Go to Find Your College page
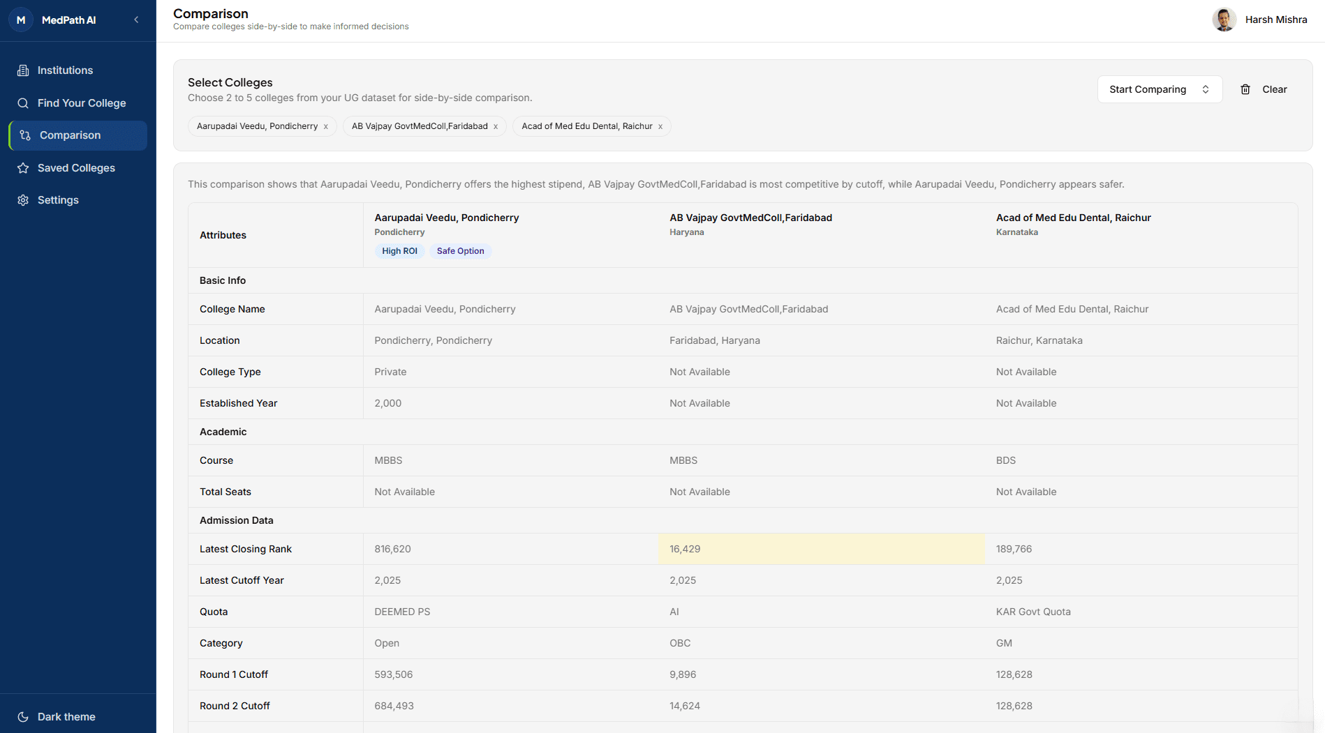The image size is (1325, 733). [x=82, y=103]
